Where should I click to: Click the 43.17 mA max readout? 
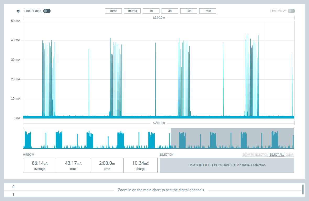pyautogui.click(x=73, y=165)
